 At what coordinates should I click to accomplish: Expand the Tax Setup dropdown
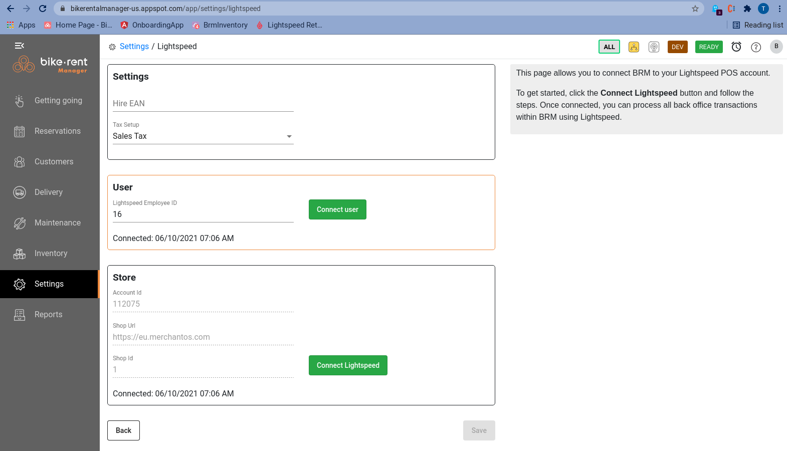click(203, 136)
